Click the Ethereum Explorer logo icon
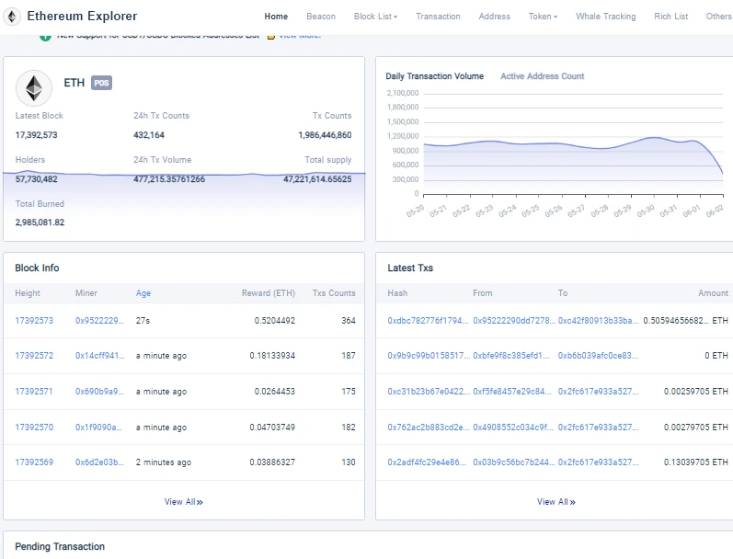The height and width of the screenshot is (559, 733). (14, 17)
